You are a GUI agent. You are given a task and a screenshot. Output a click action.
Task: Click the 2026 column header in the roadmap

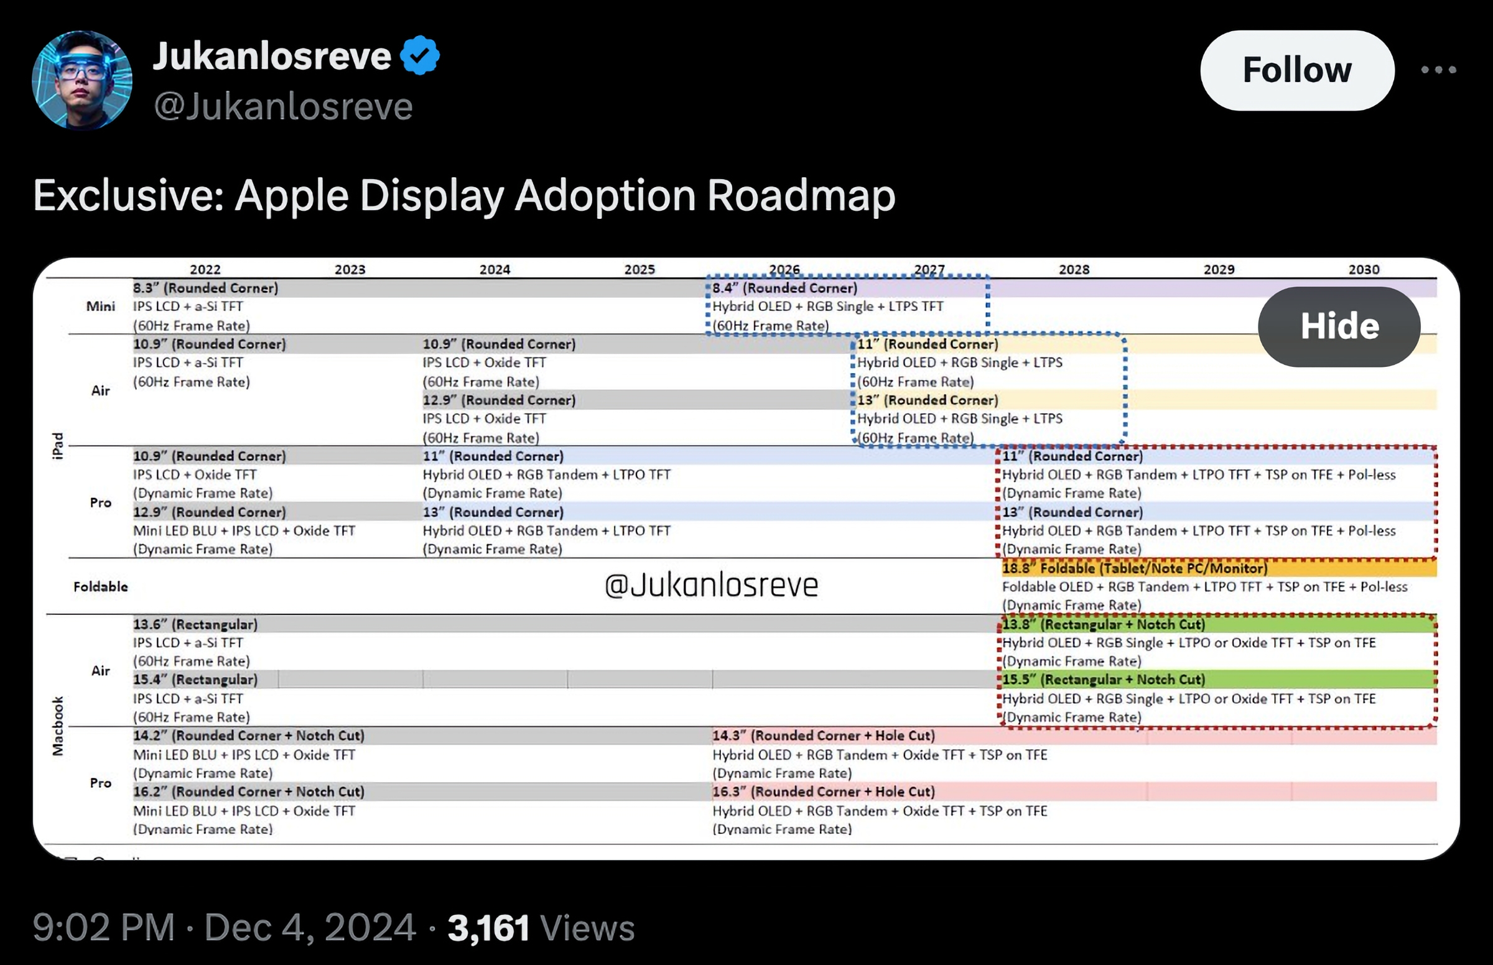pos(785,269)
